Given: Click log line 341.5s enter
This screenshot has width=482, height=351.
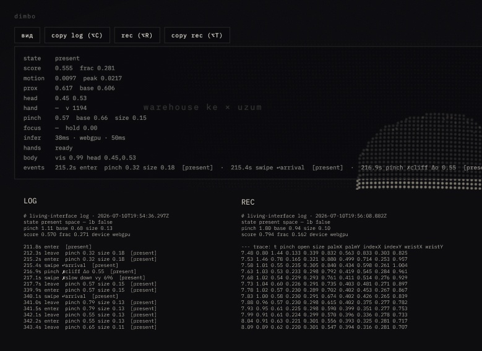Looking at the screenshot, I should coord(90,308).
